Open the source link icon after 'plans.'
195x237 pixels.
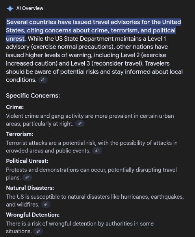click(27, 177)
